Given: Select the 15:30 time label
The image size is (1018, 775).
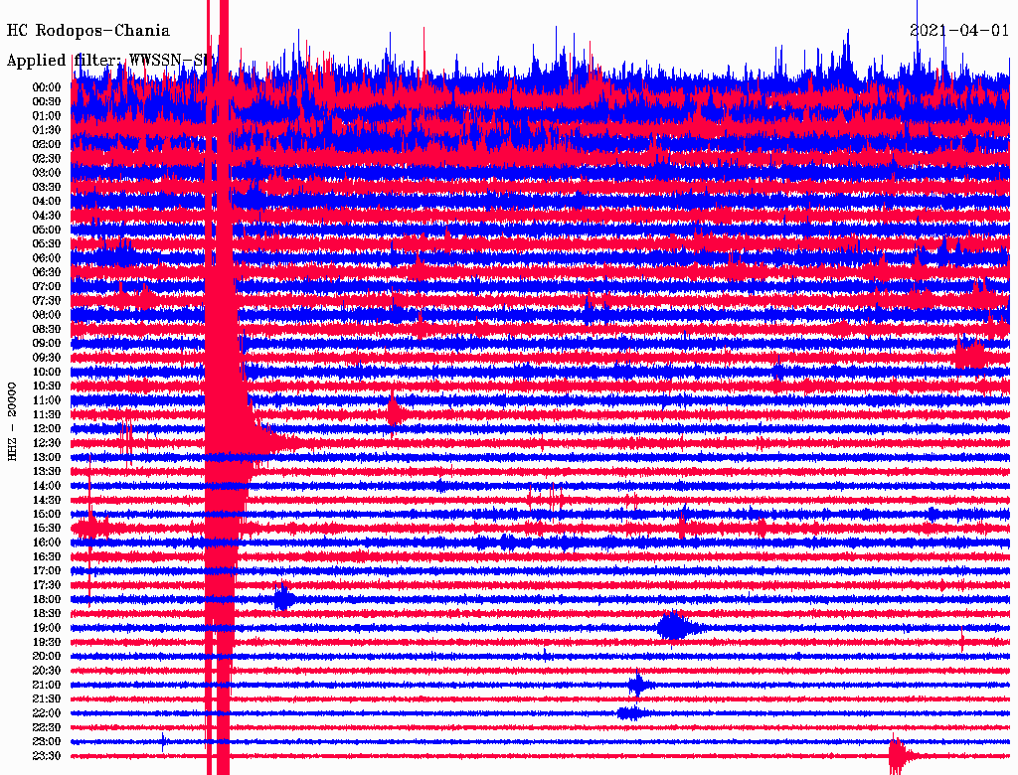Looking at the screenshot, I should (x=47, y=529).
